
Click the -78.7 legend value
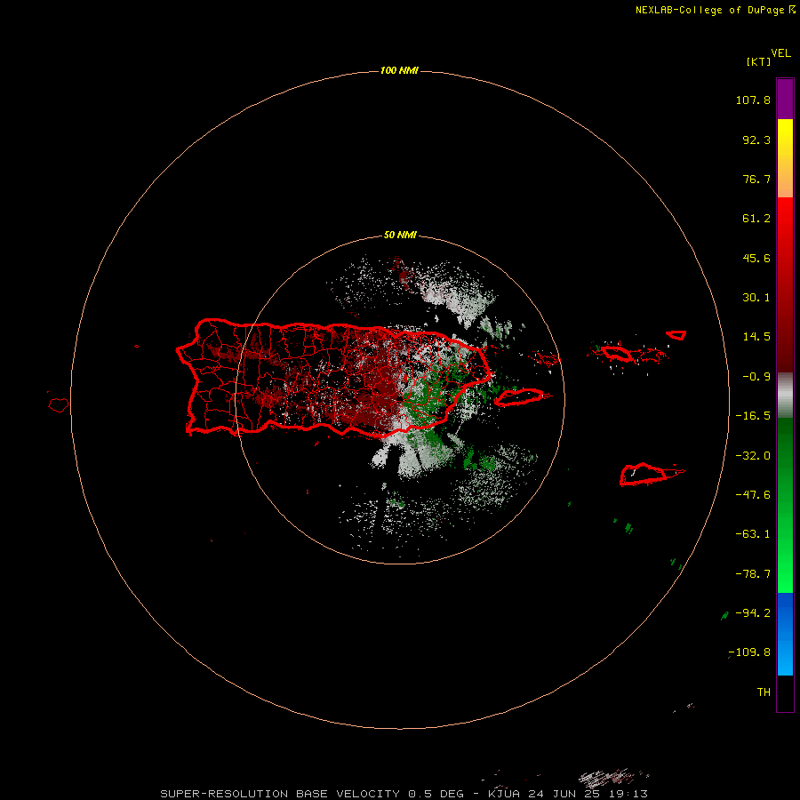(753, 574)
